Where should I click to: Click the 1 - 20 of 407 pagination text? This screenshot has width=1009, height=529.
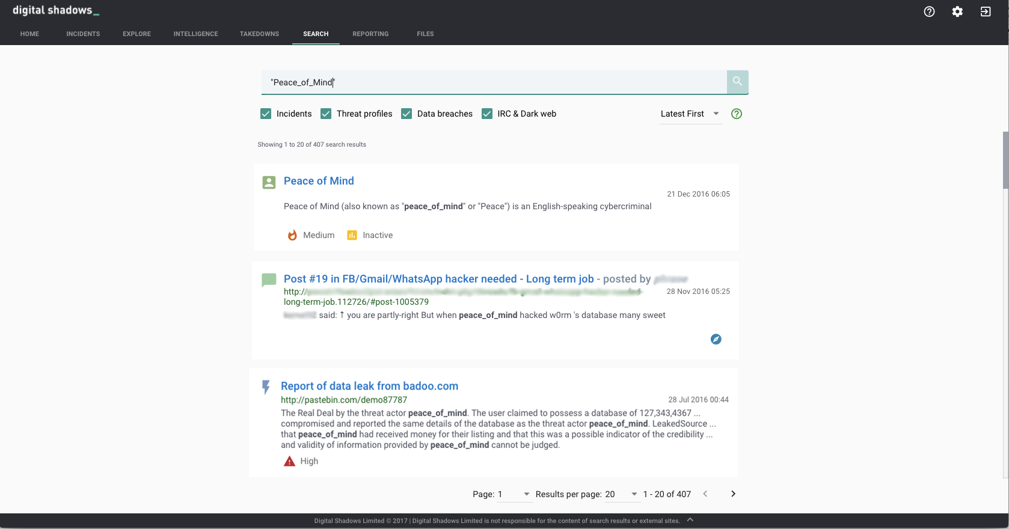pos(667,494)
